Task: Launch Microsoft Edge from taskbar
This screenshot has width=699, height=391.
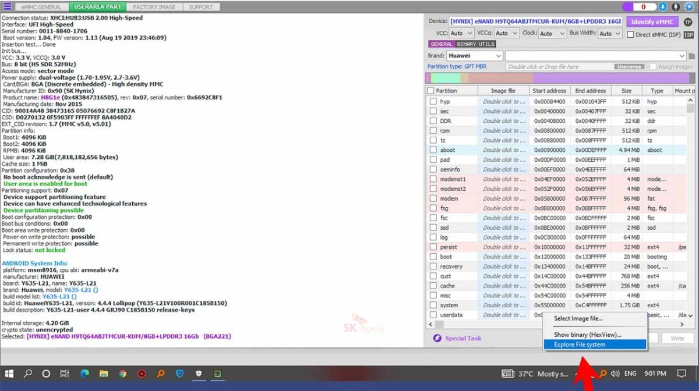Action: [84, 374]
